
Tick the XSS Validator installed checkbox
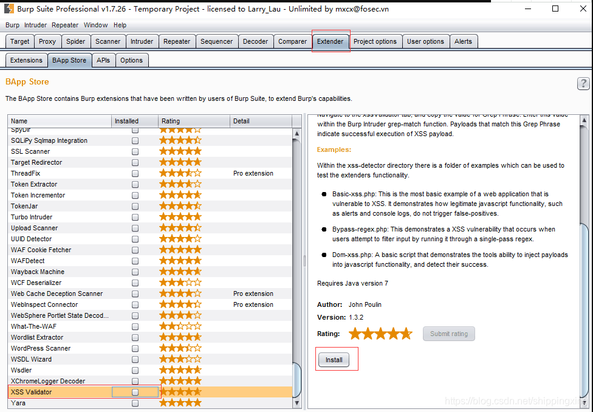coord(135,393)
